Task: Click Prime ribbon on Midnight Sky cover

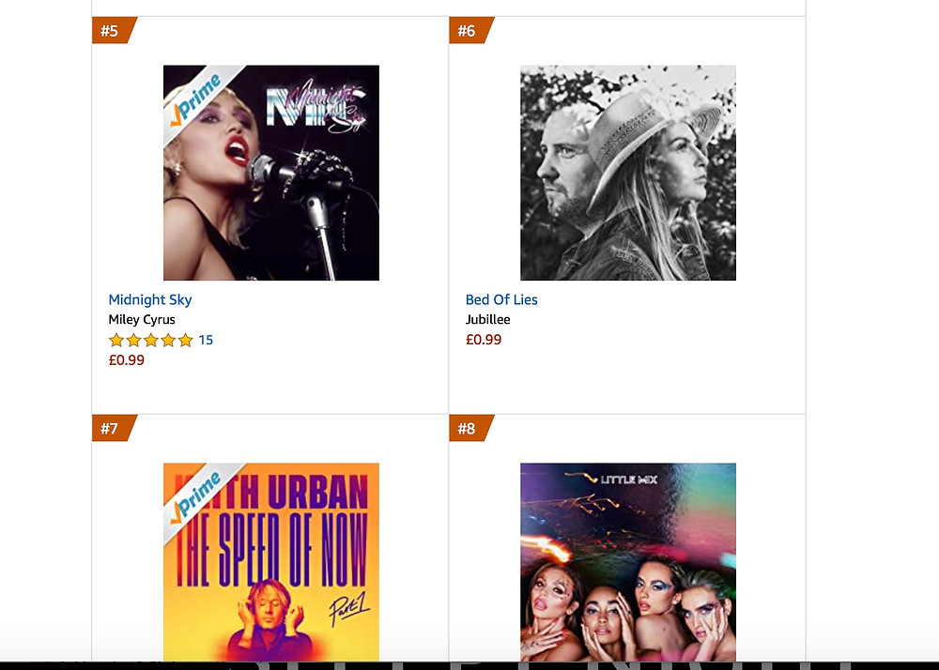Action: tap(196, 99)
